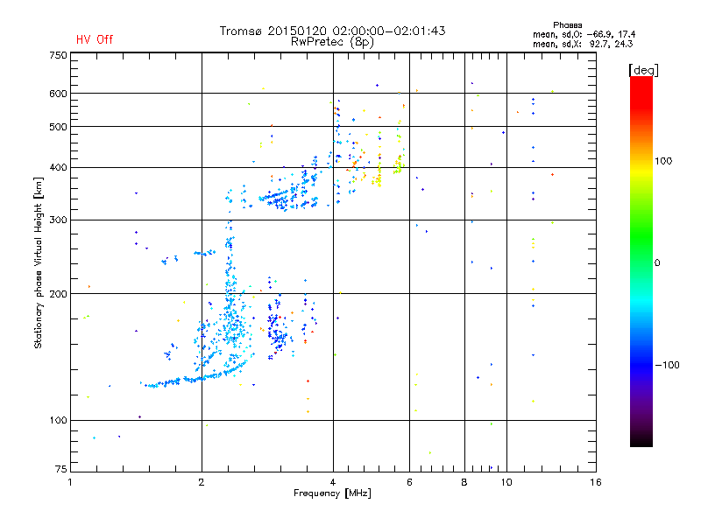Screen dimensions: 701x525
Task: Click the '[deg]' colorbar unit label
Action: point(643,70)
